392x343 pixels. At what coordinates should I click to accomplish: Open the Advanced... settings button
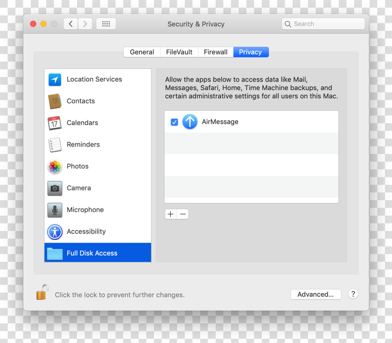[316, 294]
